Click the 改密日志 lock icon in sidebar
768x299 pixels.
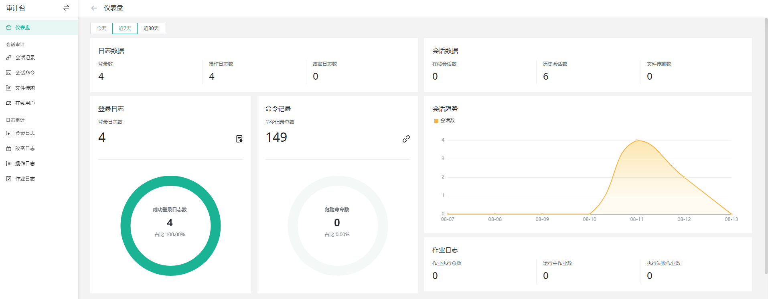click(x=8, y=148)
